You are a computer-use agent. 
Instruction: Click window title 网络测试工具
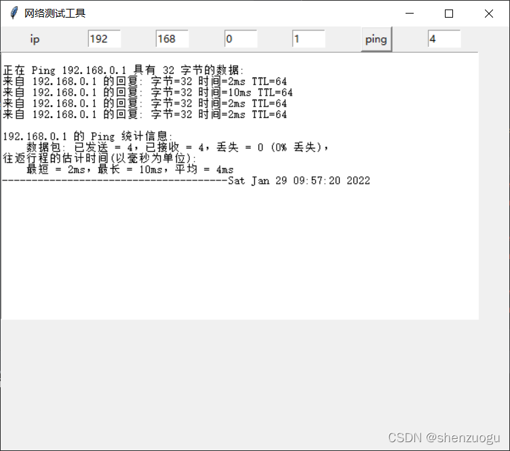click(x=55, y=14)
